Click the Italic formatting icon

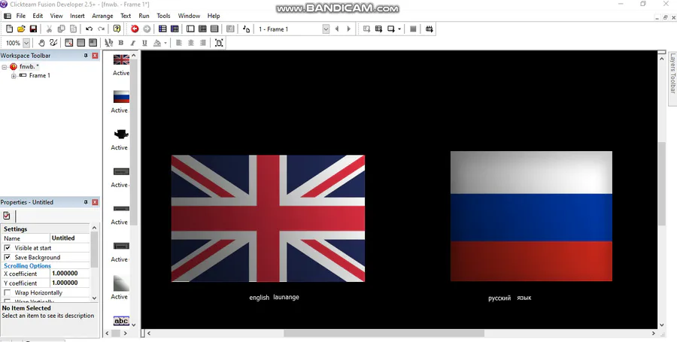click(132, 43)
